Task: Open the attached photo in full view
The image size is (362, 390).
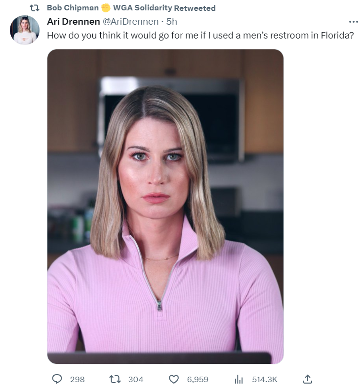Action: point(165,206)
